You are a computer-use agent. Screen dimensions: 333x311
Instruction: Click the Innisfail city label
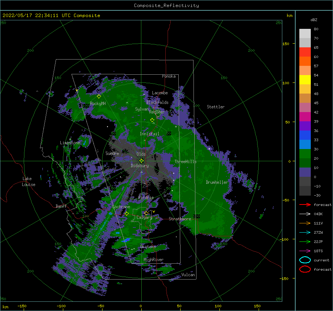point(149,134)
